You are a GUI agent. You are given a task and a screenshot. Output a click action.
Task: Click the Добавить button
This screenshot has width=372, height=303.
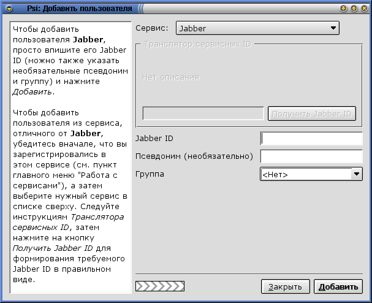tap(338, 287)
